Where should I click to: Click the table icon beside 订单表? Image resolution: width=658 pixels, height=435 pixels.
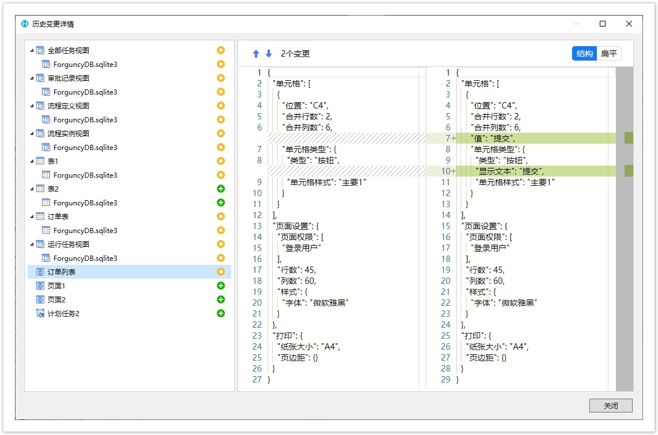tap(40, 216)
